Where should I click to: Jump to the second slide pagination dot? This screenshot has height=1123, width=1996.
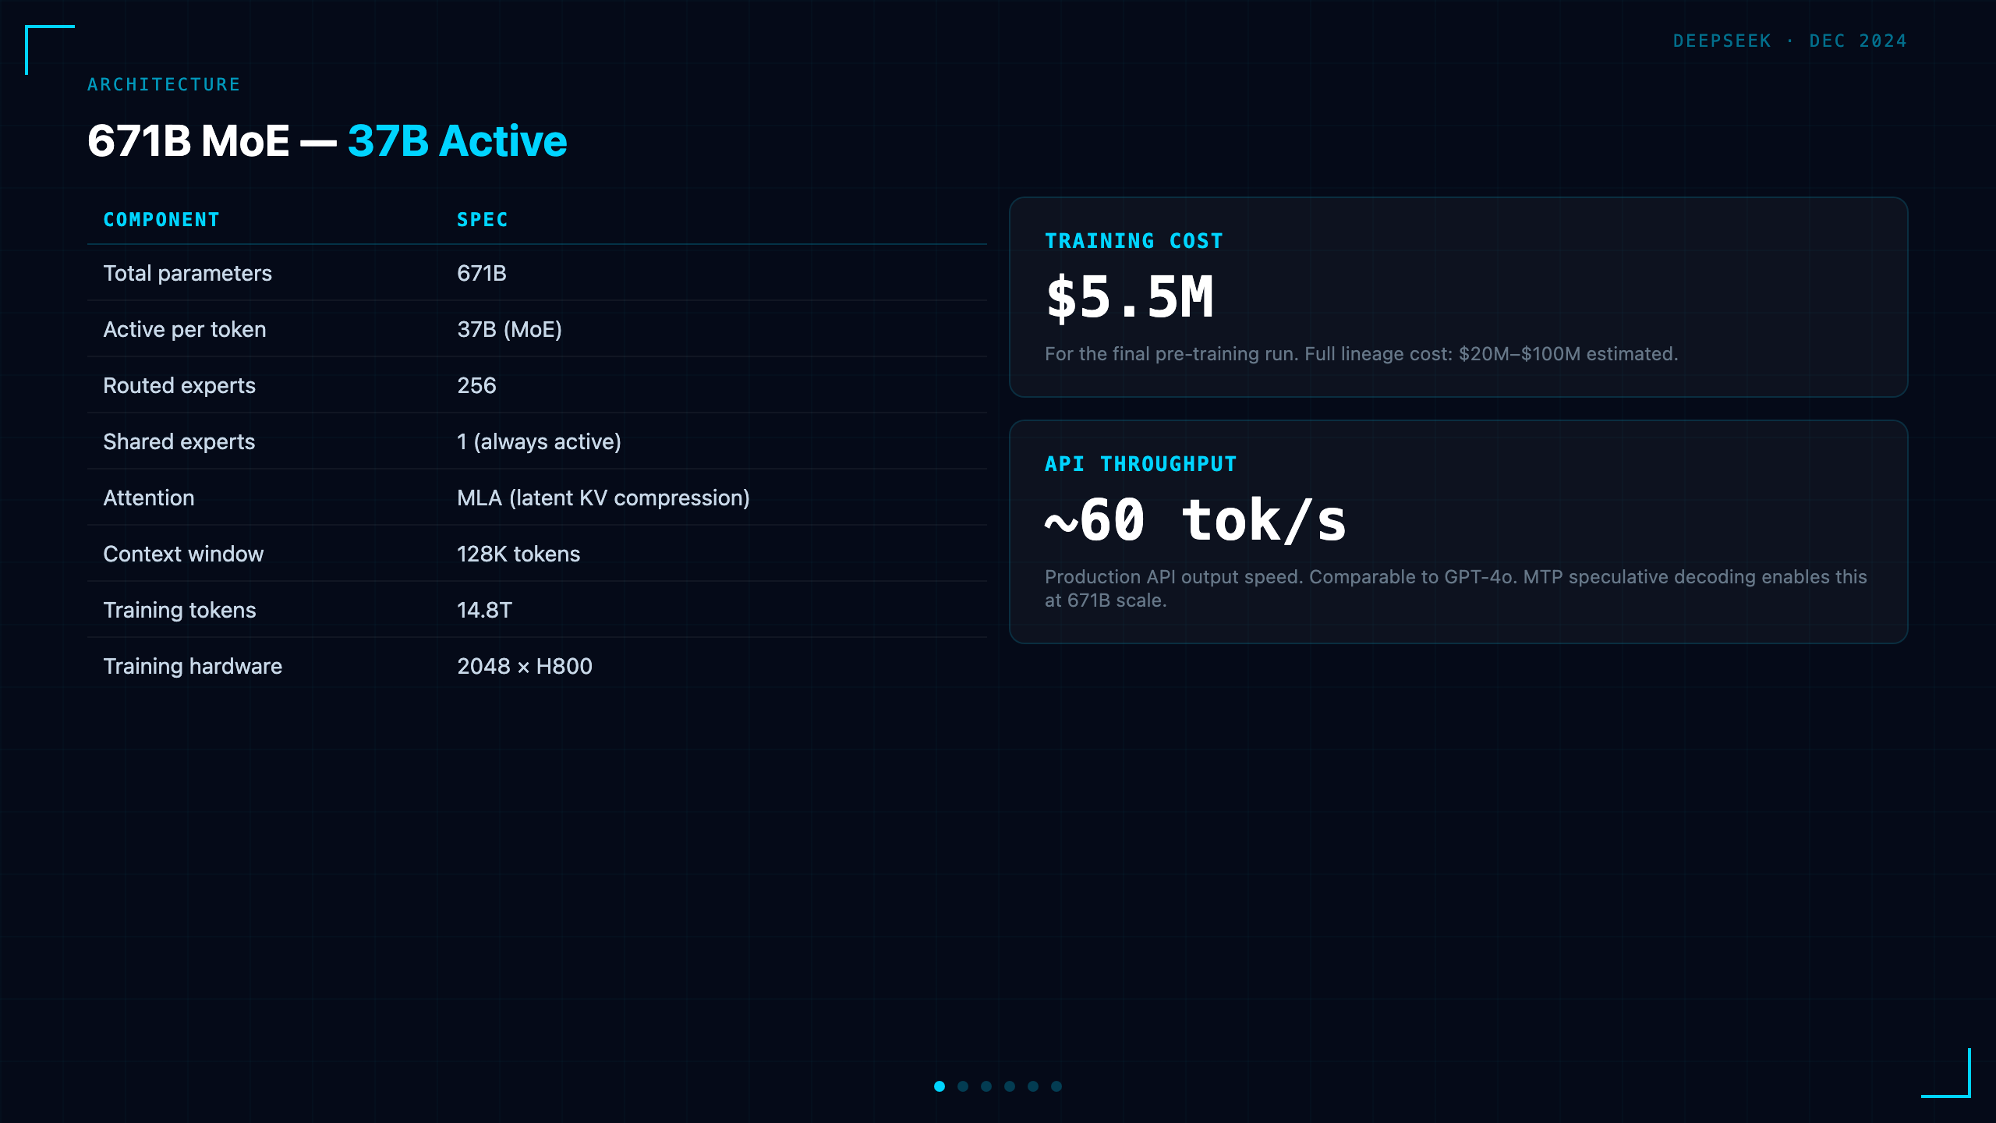pyautogui.click(x=963, y=1086)
